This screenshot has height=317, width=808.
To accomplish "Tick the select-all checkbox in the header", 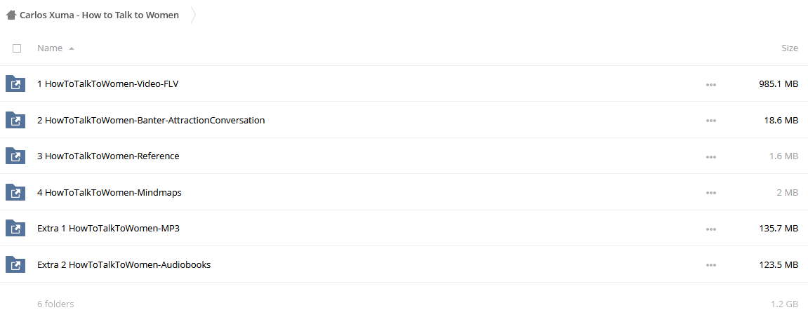I will pos(17,48).
